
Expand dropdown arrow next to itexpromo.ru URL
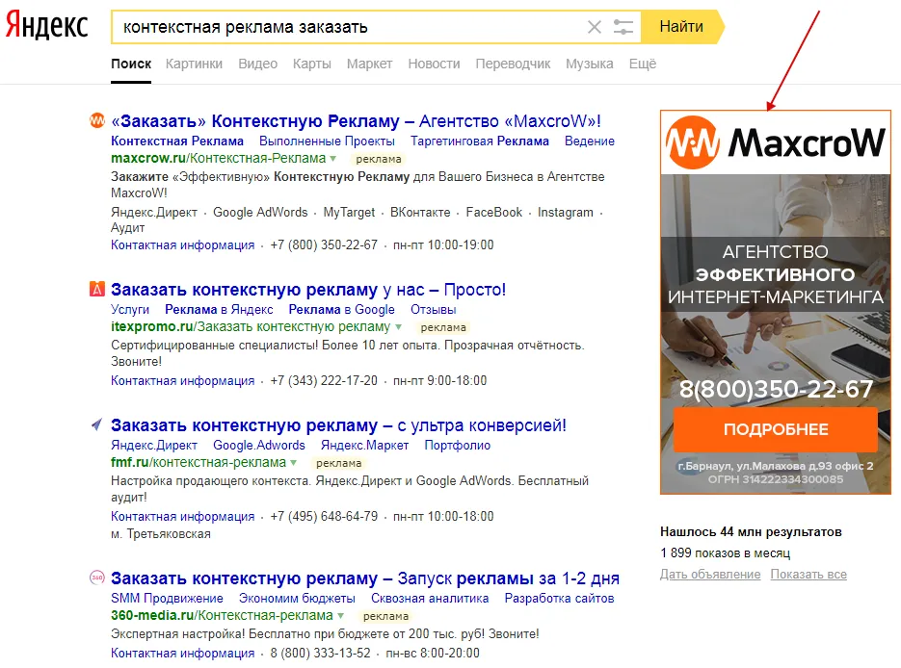click(398, 326)
